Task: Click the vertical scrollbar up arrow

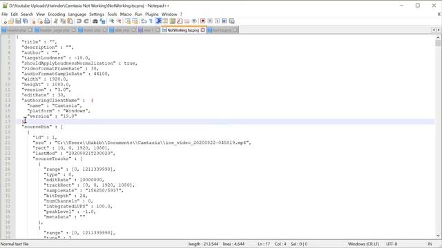Action: tap(438, 37)
